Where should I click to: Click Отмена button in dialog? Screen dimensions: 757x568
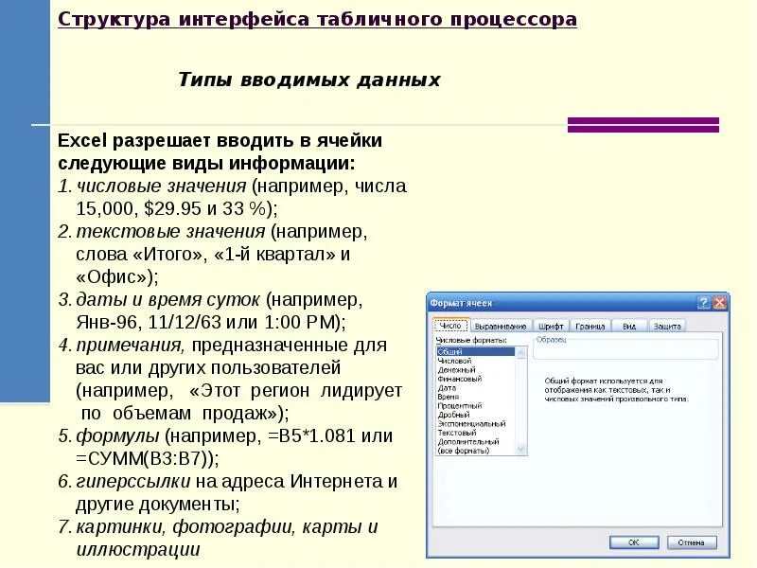[x=692, y=542]
